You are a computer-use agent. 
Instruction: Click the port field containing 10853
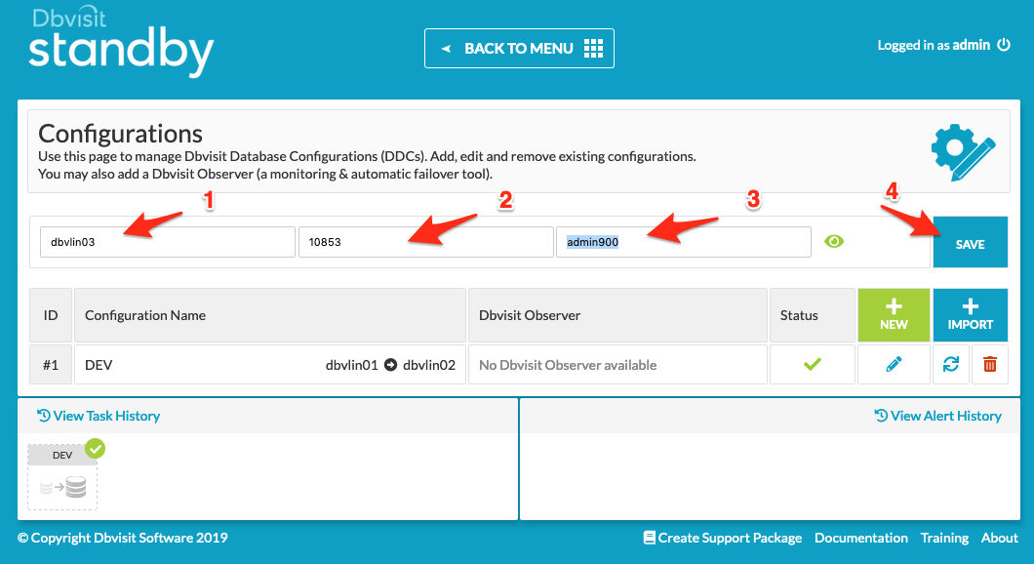tap(426, 242)
